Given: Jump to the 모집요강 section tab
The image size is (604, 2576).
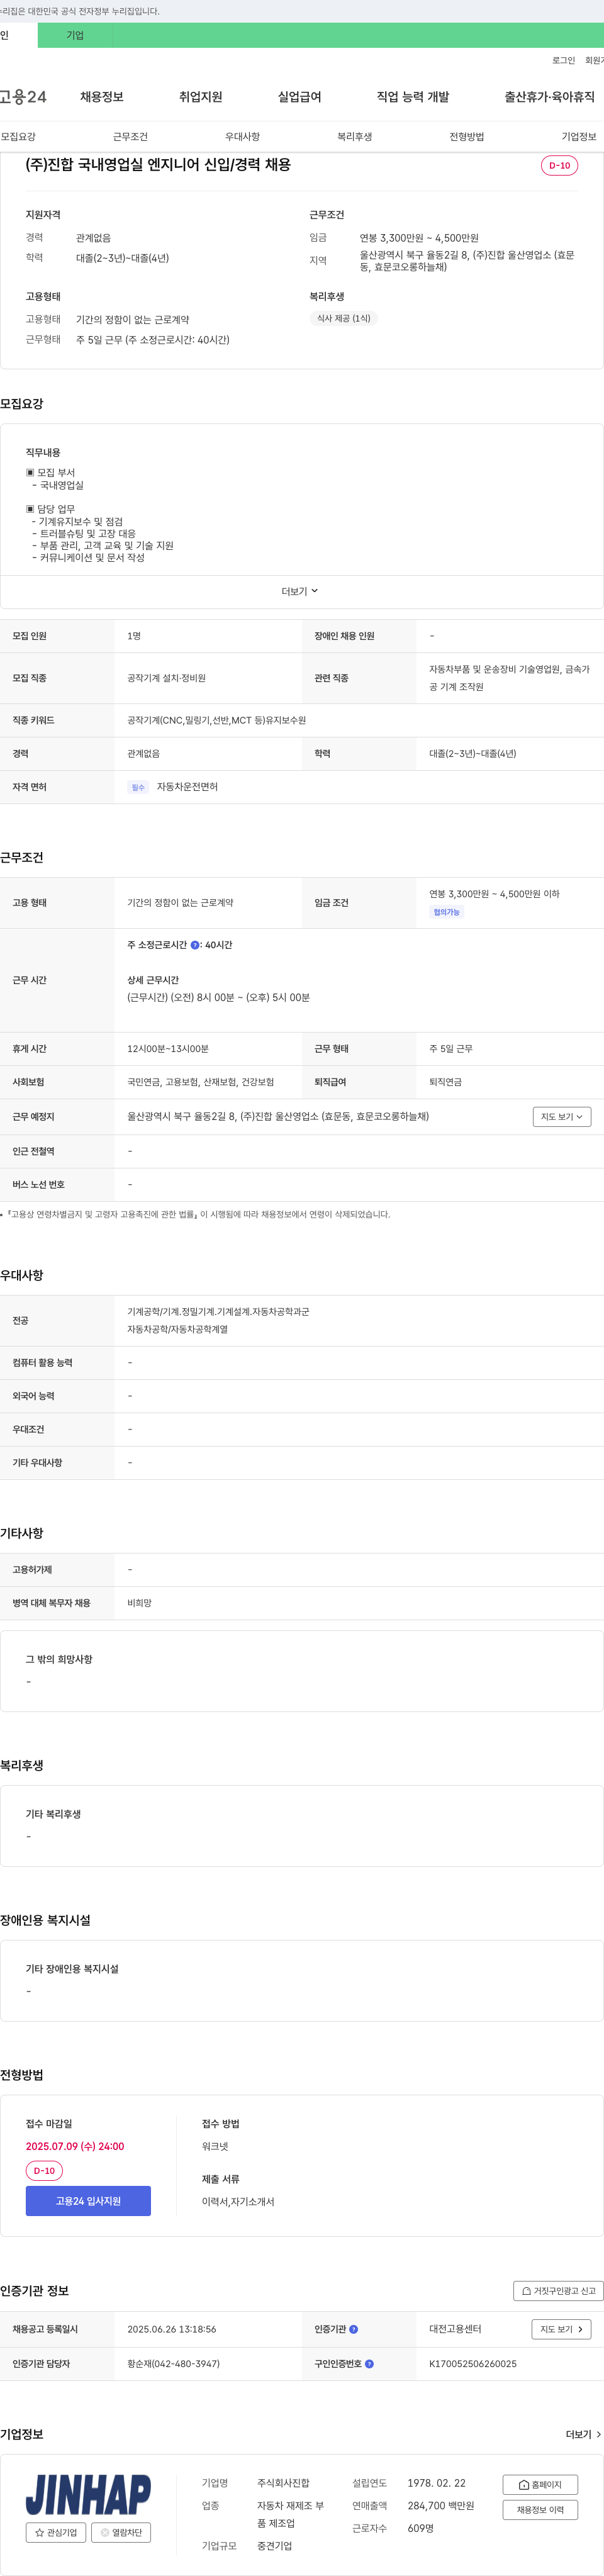Looking at the screenshot, I should [x=18, y=136].
